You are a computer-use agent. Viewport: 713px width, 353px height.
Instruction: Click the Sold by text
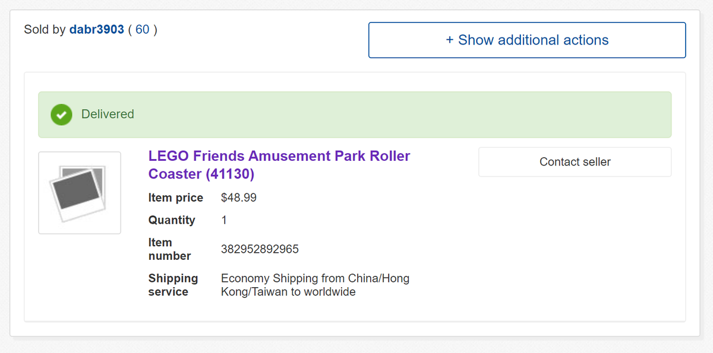[45, 30]
